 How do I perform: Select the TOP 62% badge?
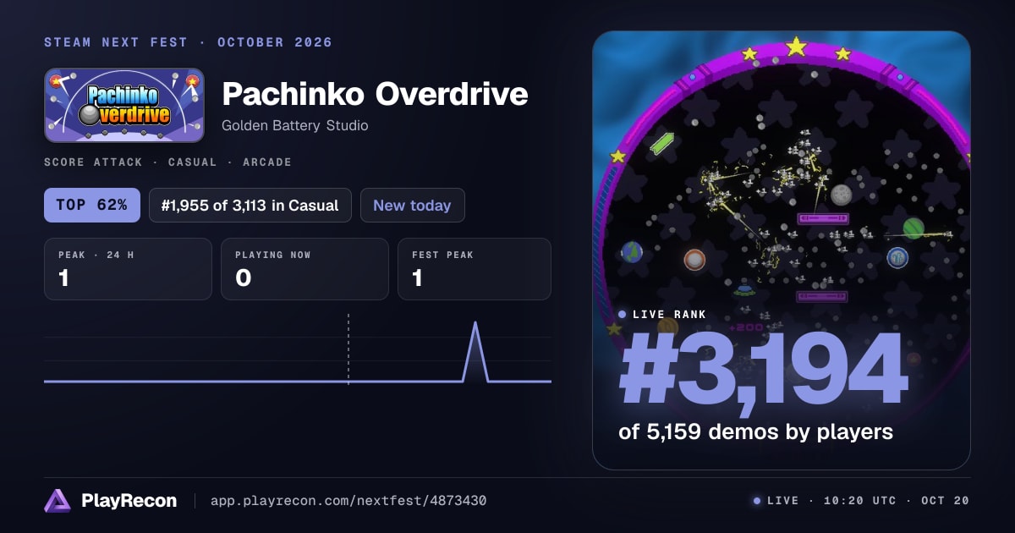coord(92,205)
